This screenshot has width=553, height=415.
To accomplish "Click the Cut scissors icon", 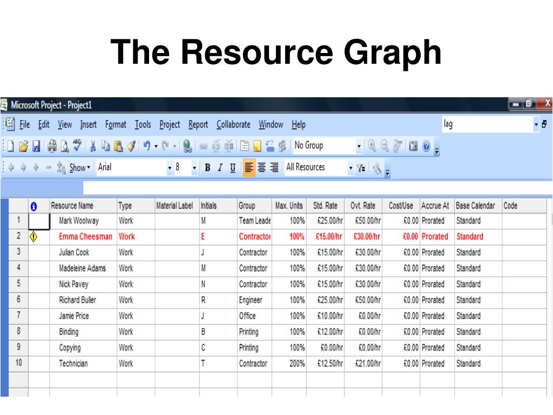I will (93, 146).
